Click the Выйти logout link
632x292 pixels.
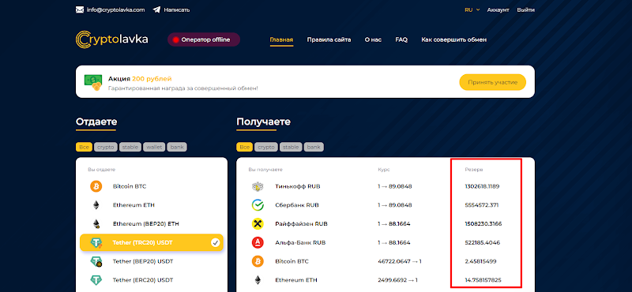(526, 9)
